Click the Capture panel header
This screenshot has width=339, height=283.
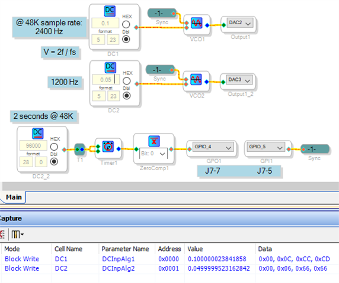pos(170,219)
